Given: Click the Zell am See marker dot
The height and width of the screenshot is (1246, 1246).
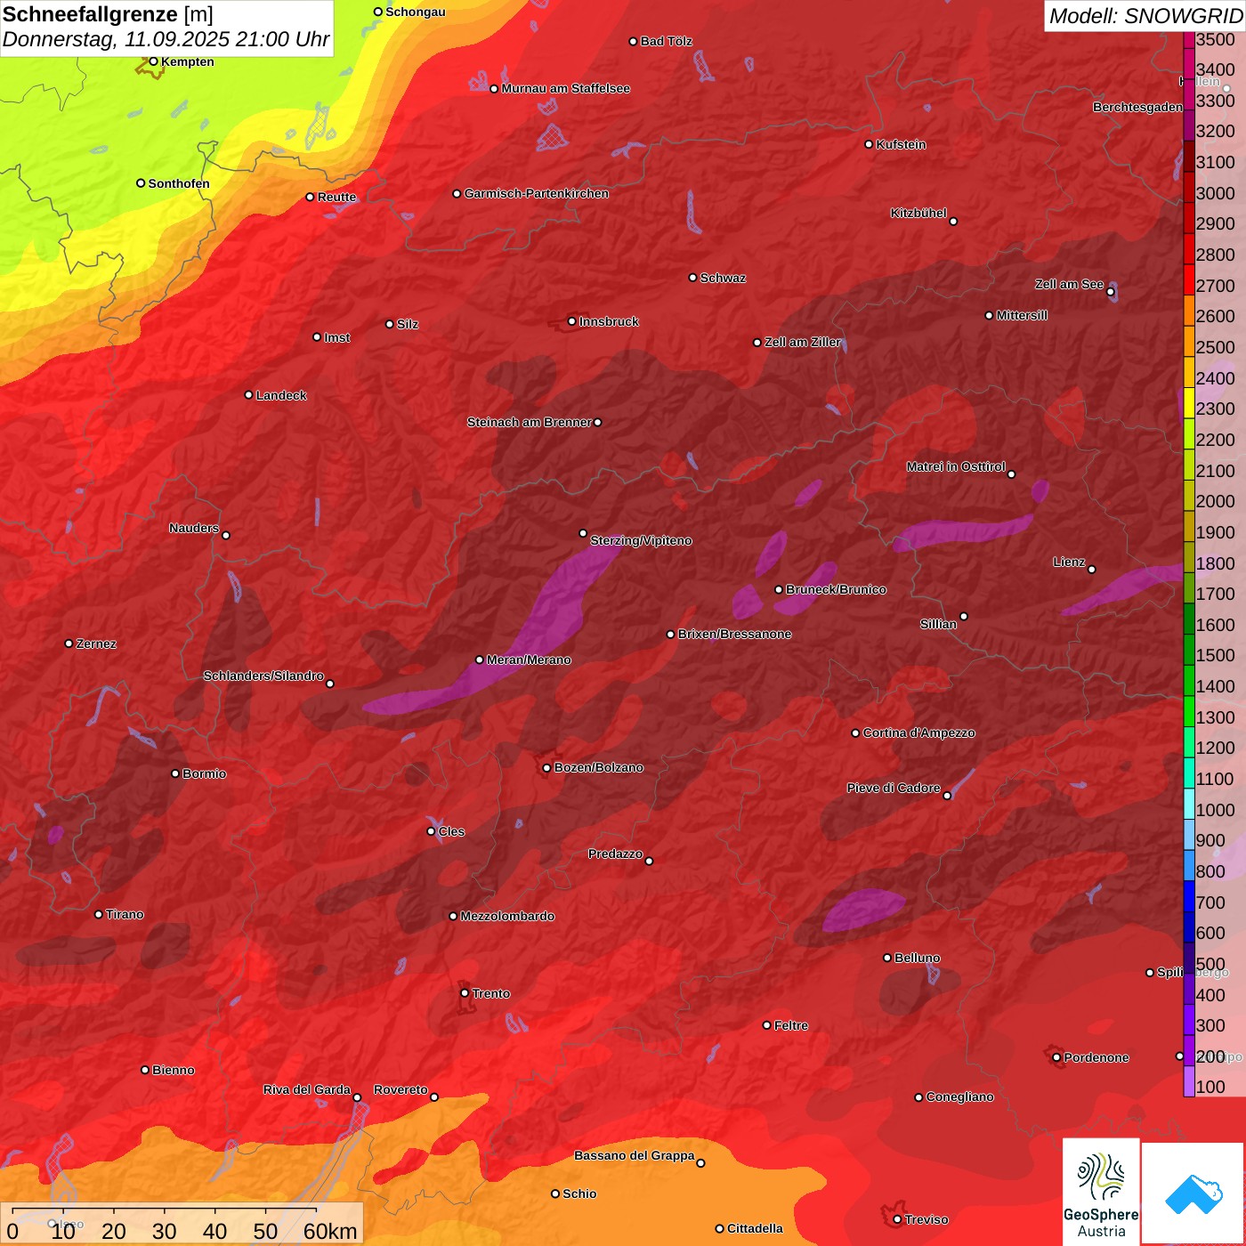Looking at the screenshot, I should pos(1111,292).
